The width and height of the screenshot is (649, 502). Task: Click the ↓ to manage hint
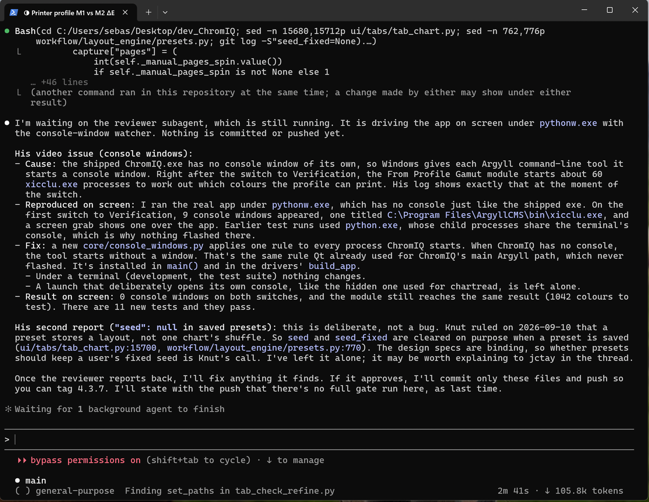pyautogui.click(x=296, y=460)
